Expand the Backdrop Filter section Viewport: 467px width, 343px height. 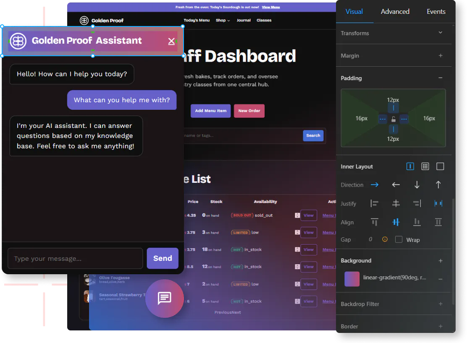441,304
